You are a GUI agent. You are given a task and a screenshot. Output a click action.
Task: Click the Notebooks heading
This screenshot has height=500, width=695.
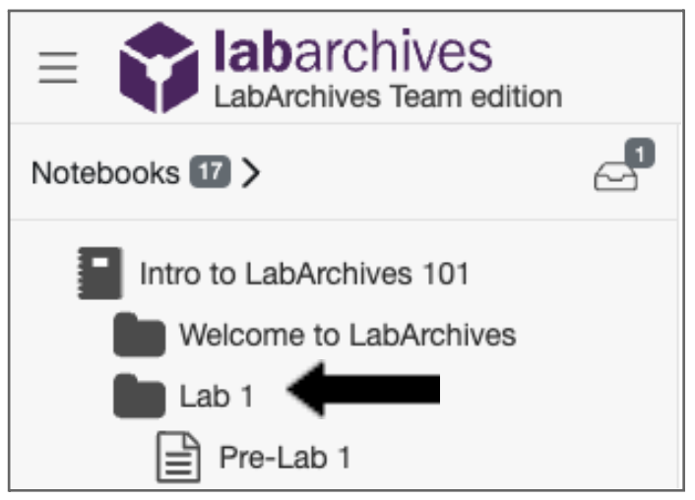tap(104, 173)
